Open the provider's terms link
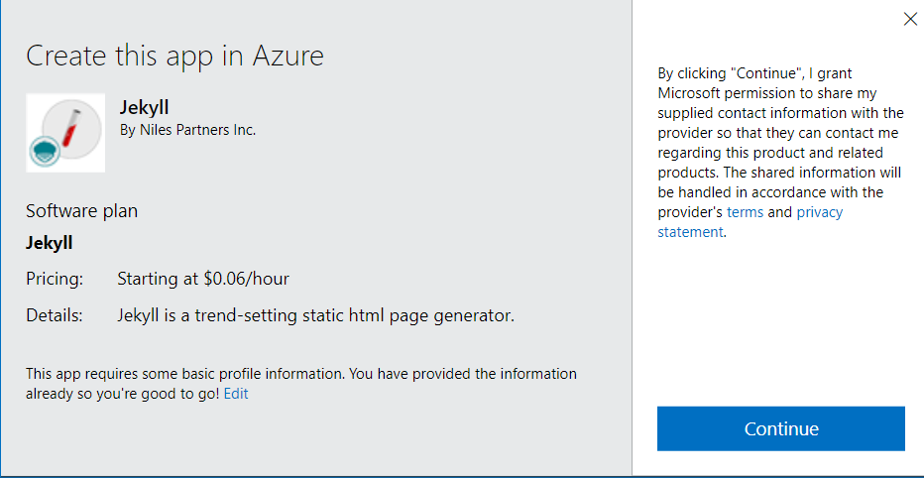The image size is (924, 478). coord(745,212)
